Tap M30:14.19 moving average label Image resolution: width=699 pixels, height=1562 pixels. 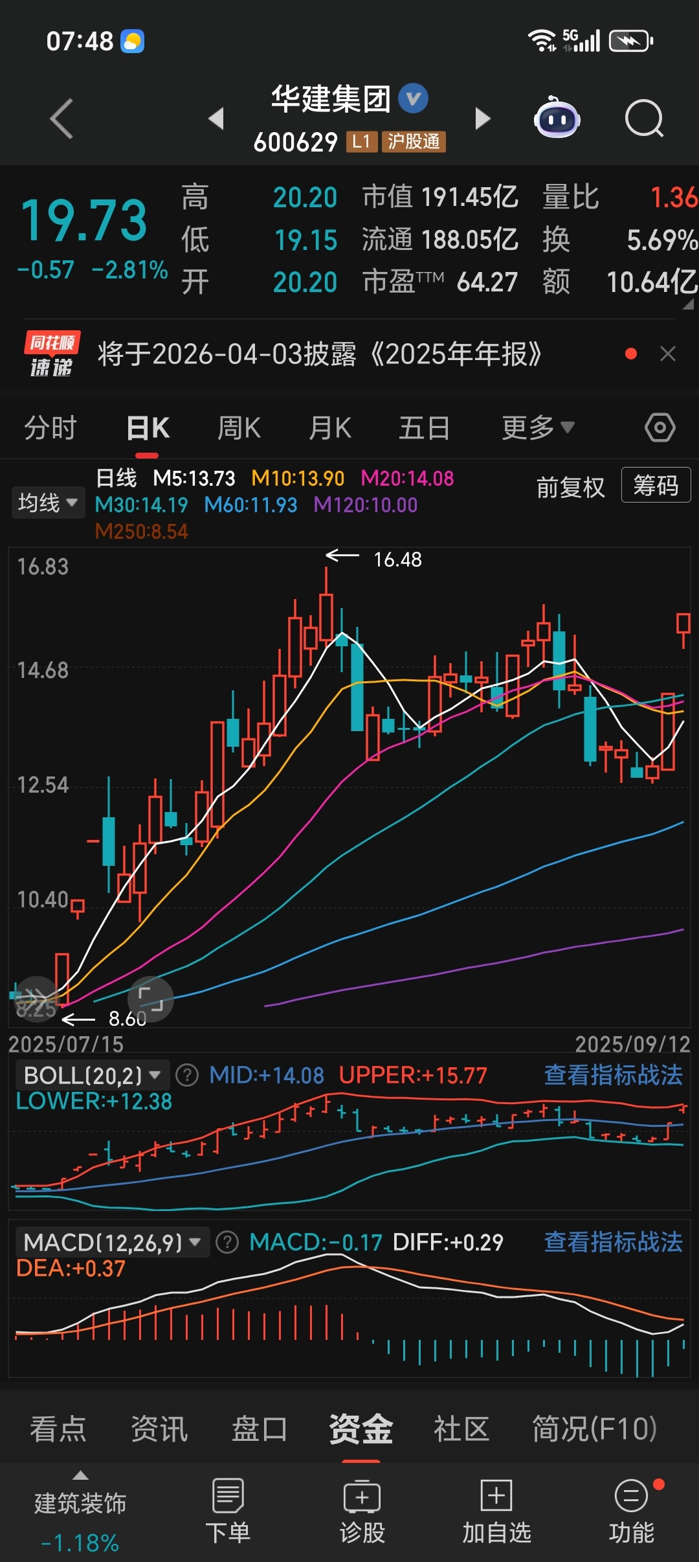pyautogui.click(x=141, y=504)
